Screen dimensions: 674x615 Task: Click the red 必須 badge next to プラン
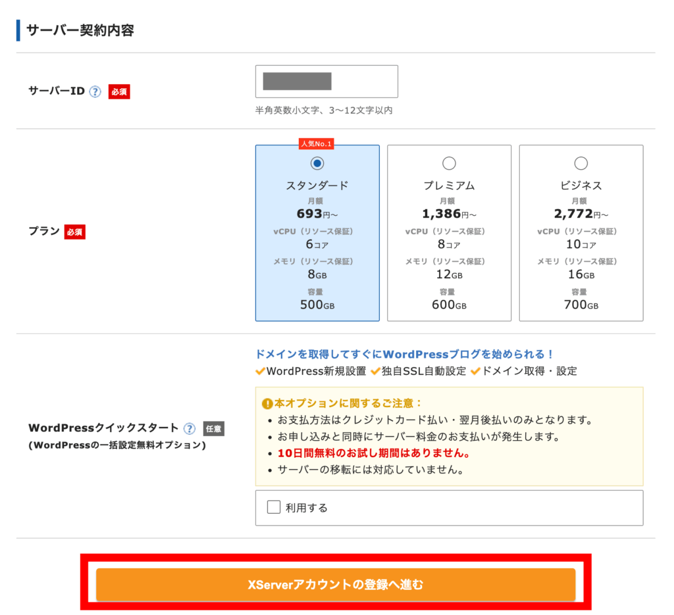tap(74, 232)
